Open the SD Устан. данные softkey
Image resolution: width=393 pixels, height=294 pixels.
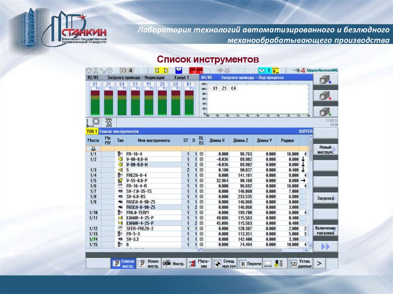click(x=300, y=263)
